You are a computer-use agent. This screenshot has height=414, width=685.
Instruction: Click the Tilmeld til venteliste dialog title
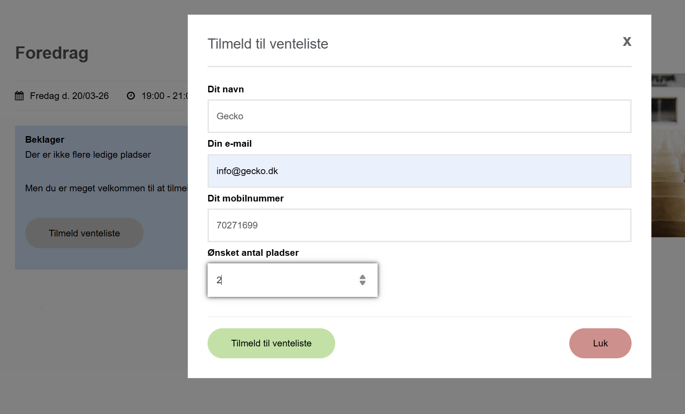(x=268, y=44)
